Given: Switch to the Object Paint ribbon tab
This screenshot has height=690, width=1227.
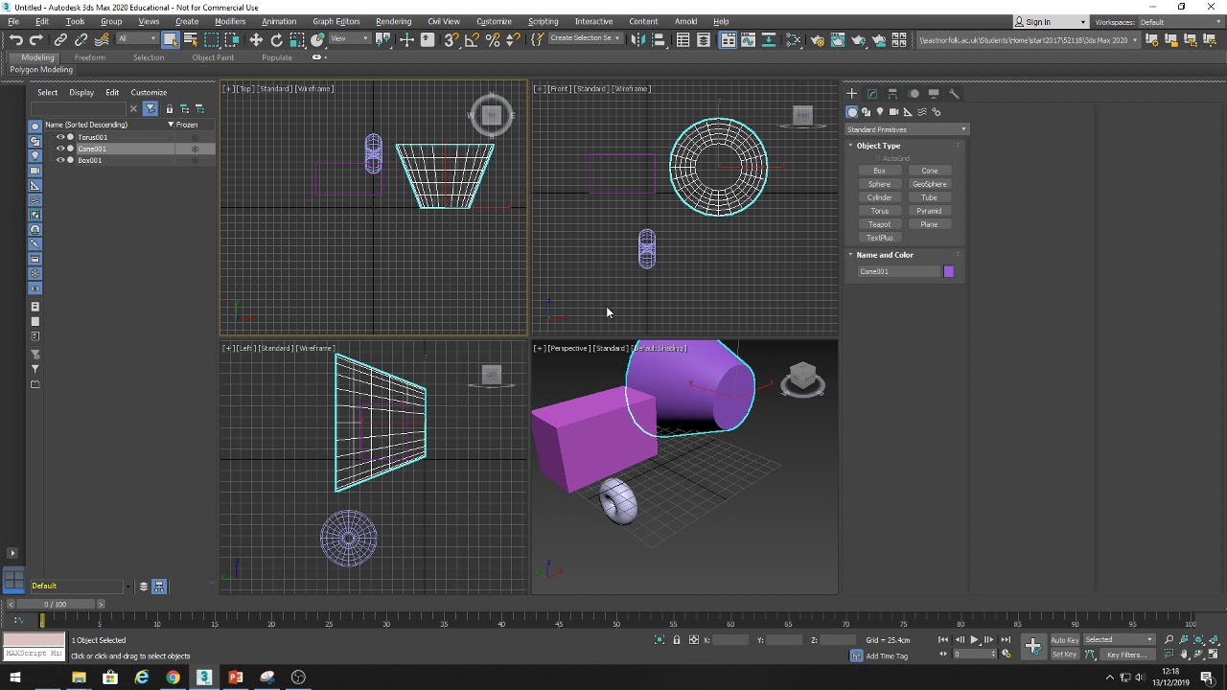Looking at the screenshot, I should [x=213, y=57].
